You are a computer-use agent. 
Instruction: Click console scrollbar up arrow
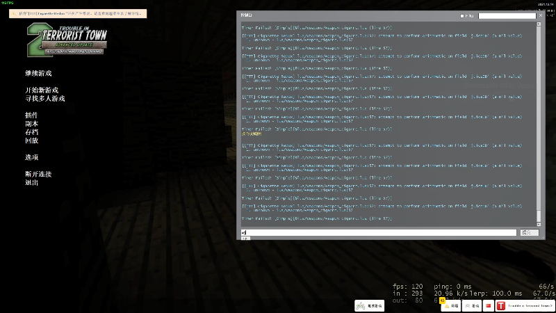click(x=539, y=24)
